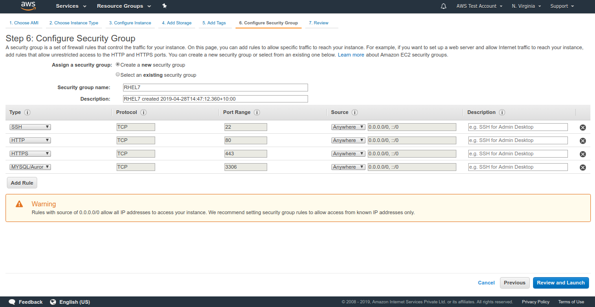
Task: Select an existing security group option
Action: pos(118,74)
